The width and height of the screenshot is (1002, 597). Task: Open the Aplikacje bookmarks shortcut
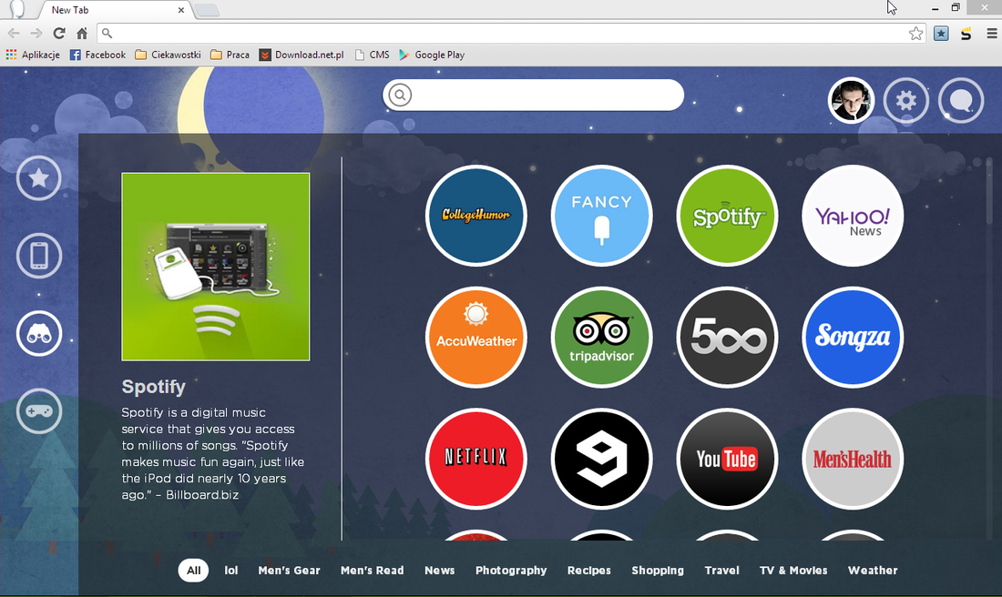click(x=33, y=55)
